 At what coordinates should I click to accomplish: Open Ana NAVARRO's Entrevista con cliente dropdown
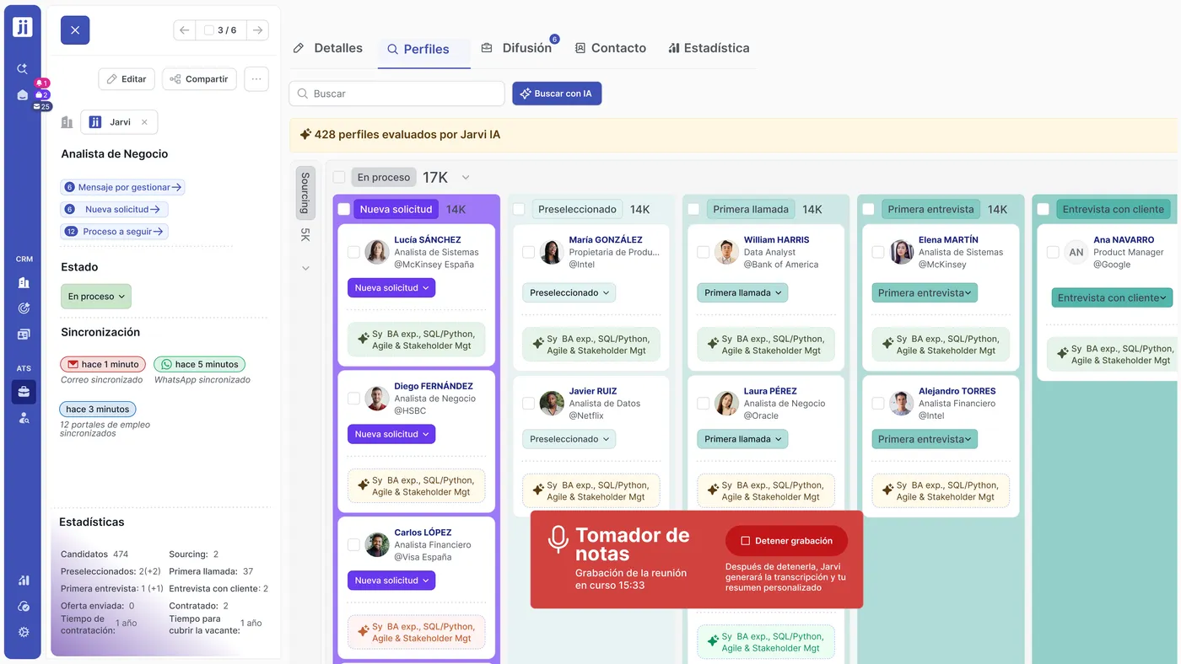click(x=1112, y=297)
